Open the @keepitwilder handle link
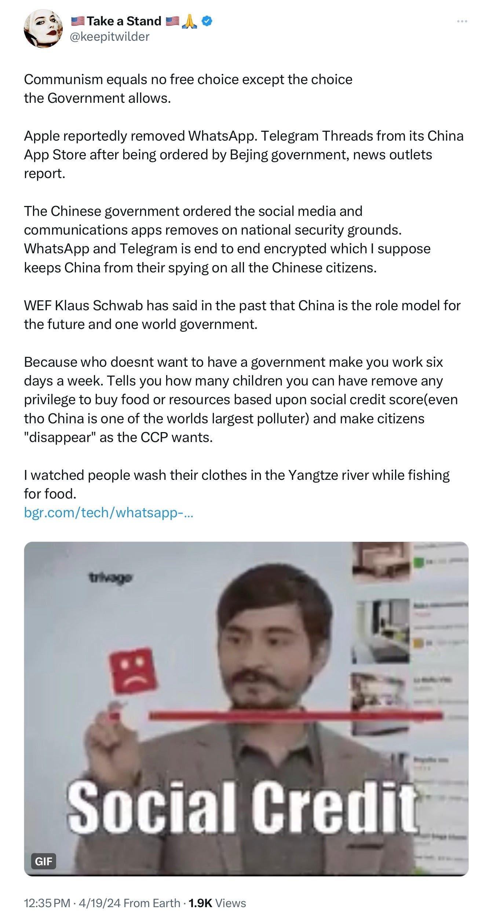Image resolution: width=493 pixels, height=920 pixels. click(x=110, y=36)
